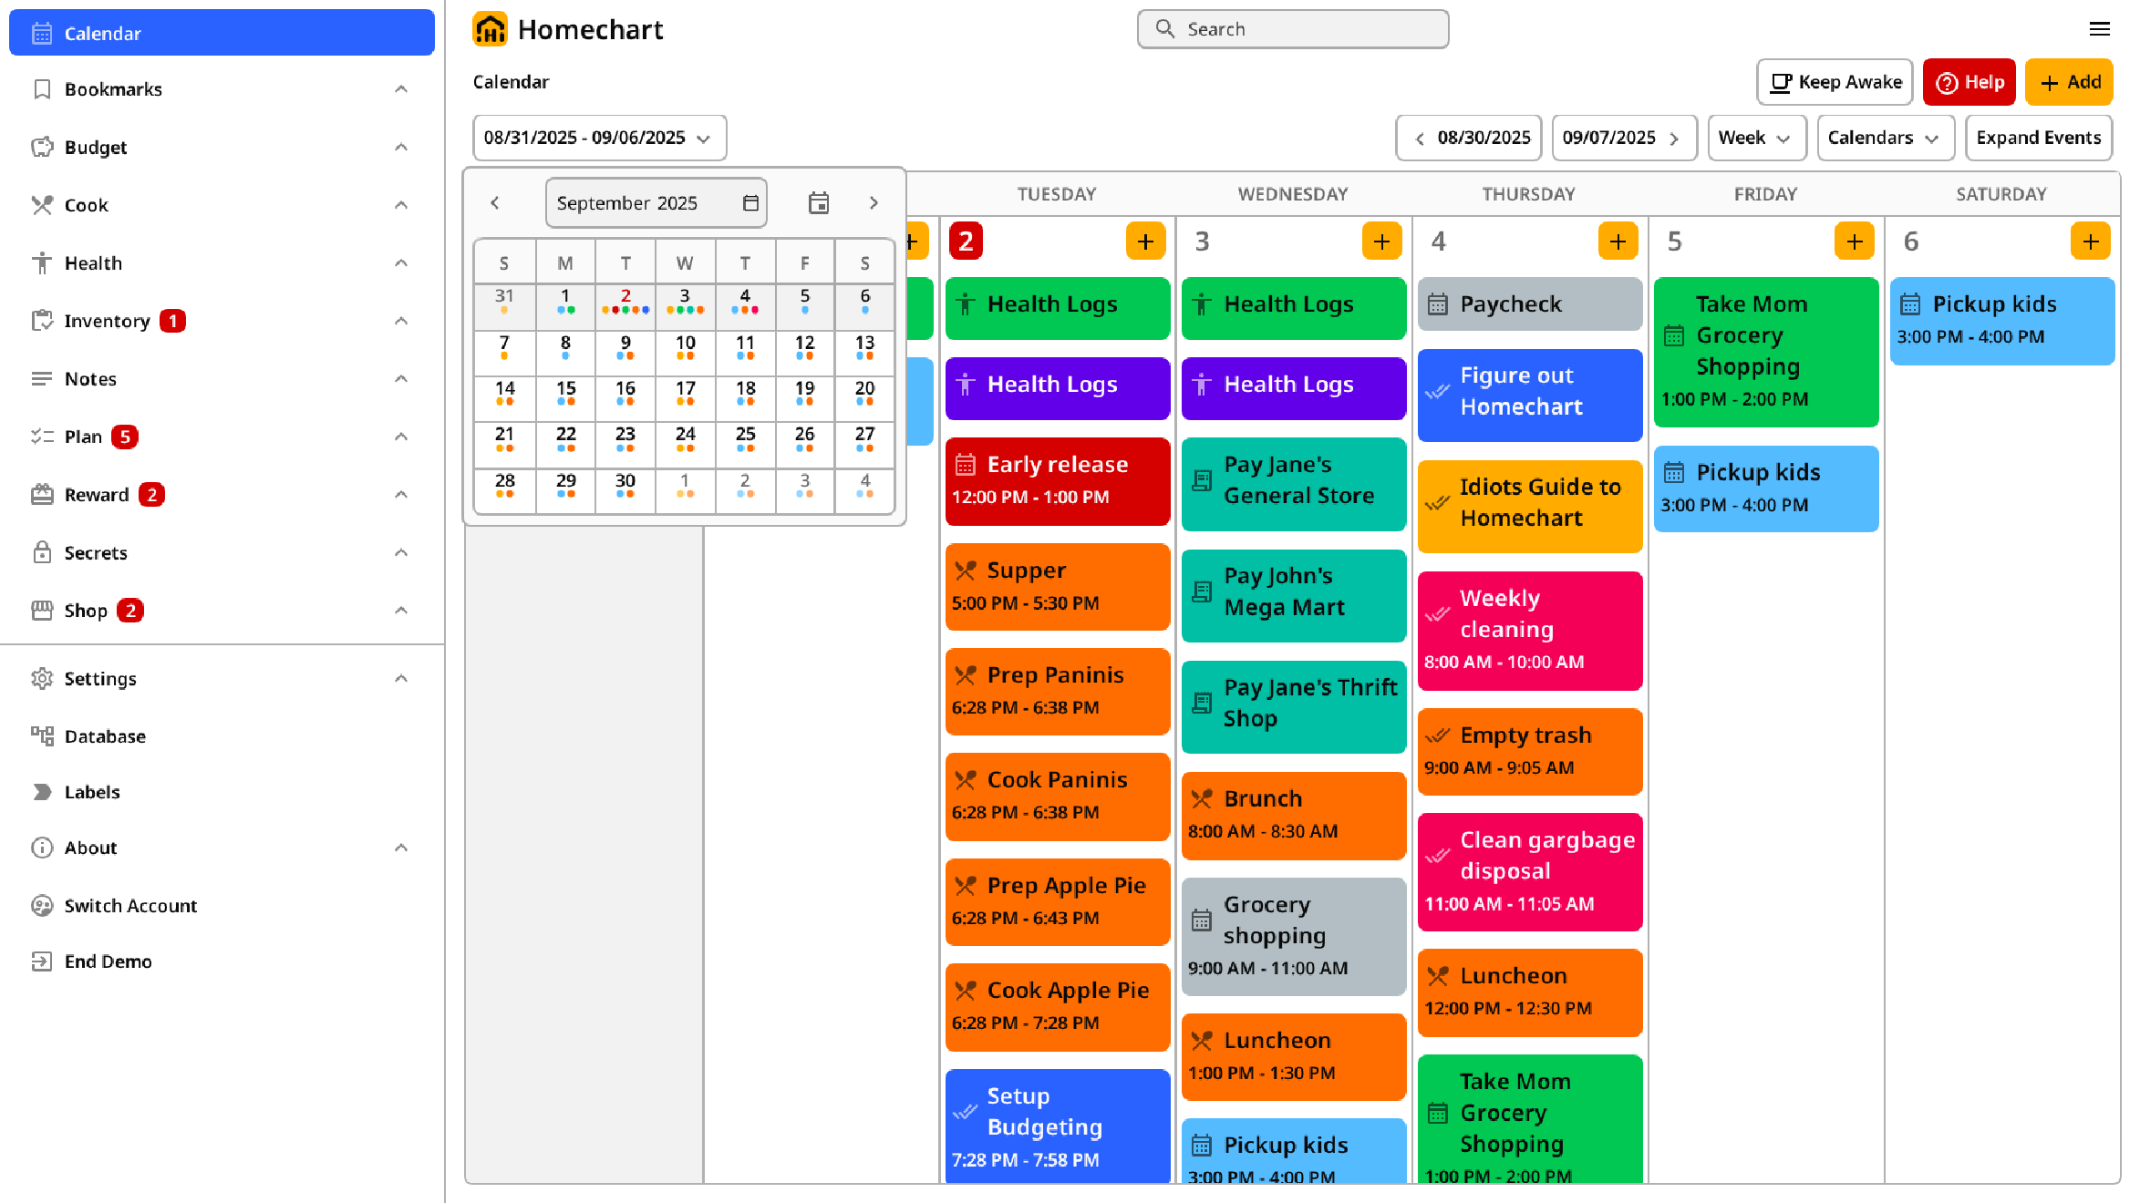
Task: Open the Inventory sidebar icon
Action: (42, 321)
